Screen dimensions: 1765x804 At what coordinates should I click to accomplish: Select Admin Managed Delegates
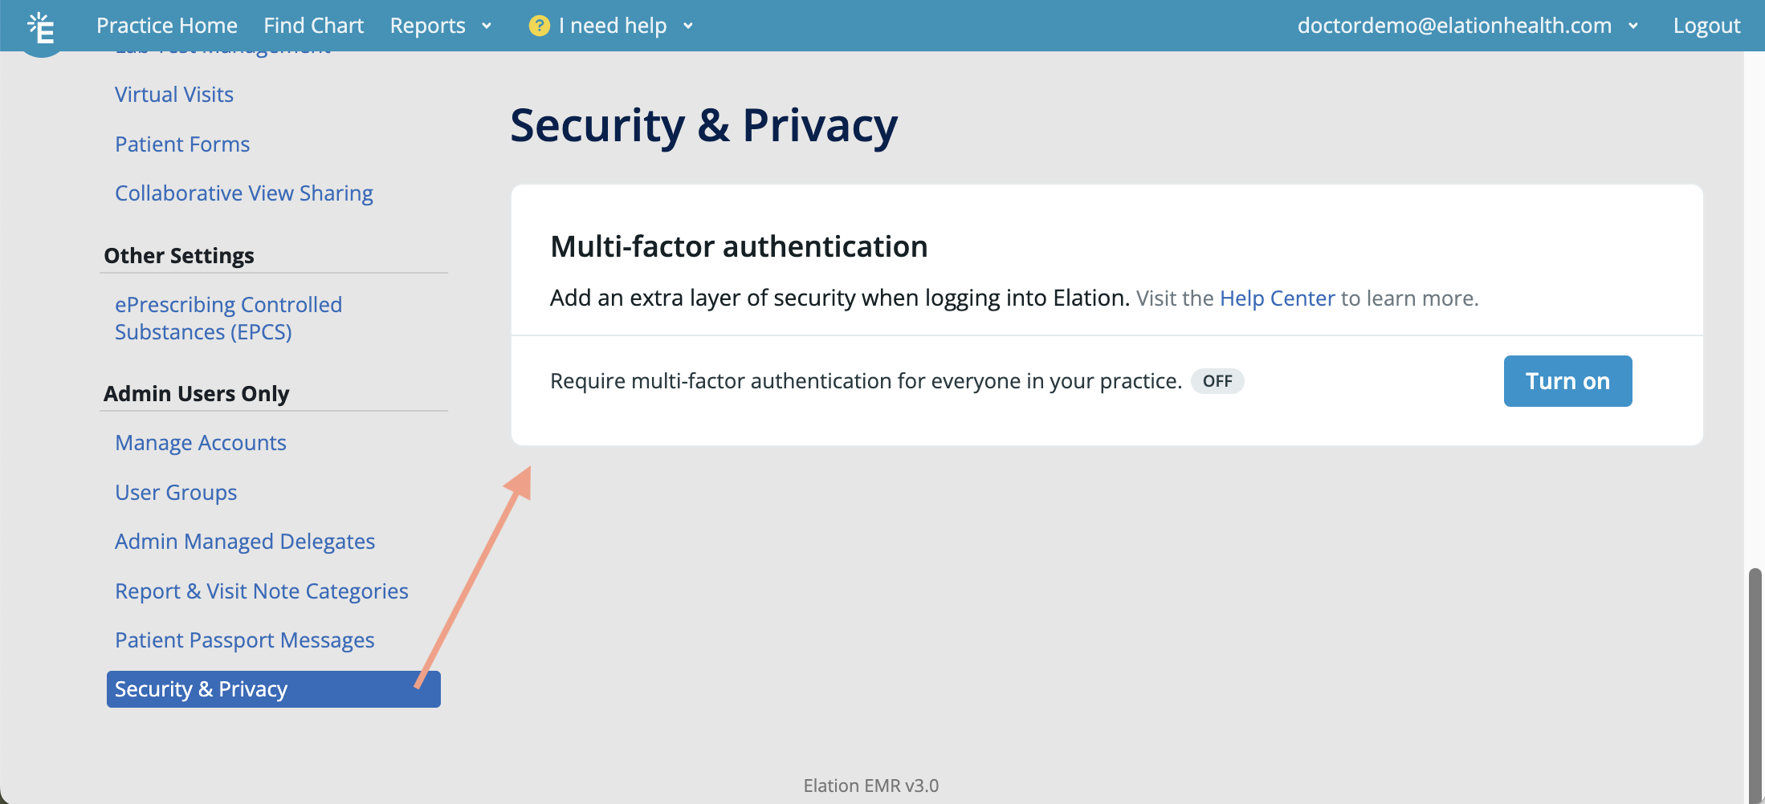tap(245, 542)
